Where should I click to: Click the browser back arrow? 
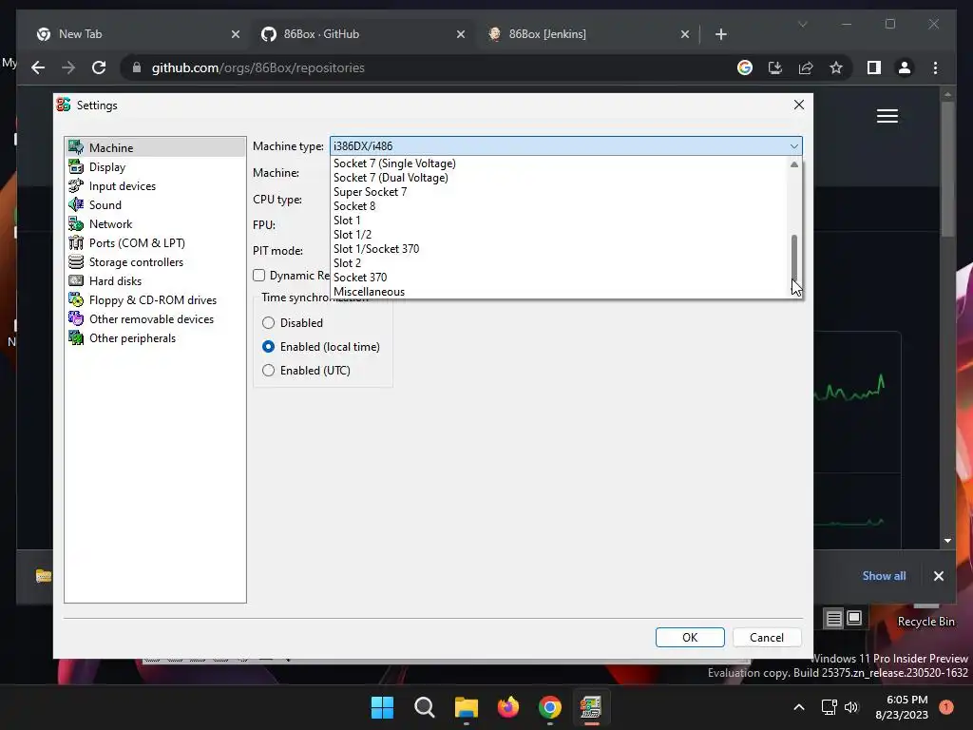click(x=38, y=67)
